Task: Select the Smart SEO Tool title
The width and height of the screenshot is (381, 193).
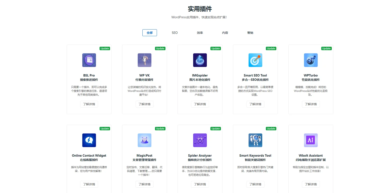Action: click(255, 75)
